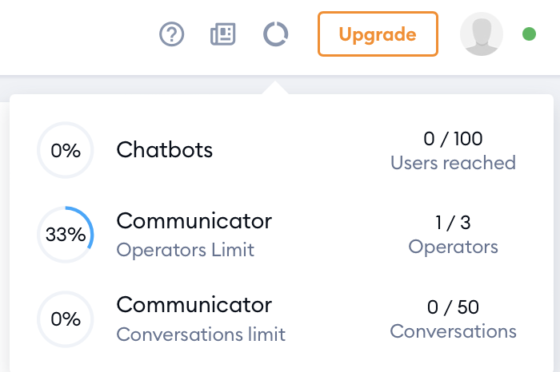Click the 33% Operators progress ring

pyautogui.click(x=66, y=235)
